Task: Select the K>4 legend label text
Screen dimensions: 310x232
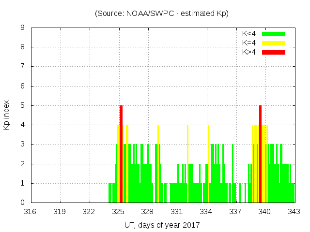Action: [249, 52]
